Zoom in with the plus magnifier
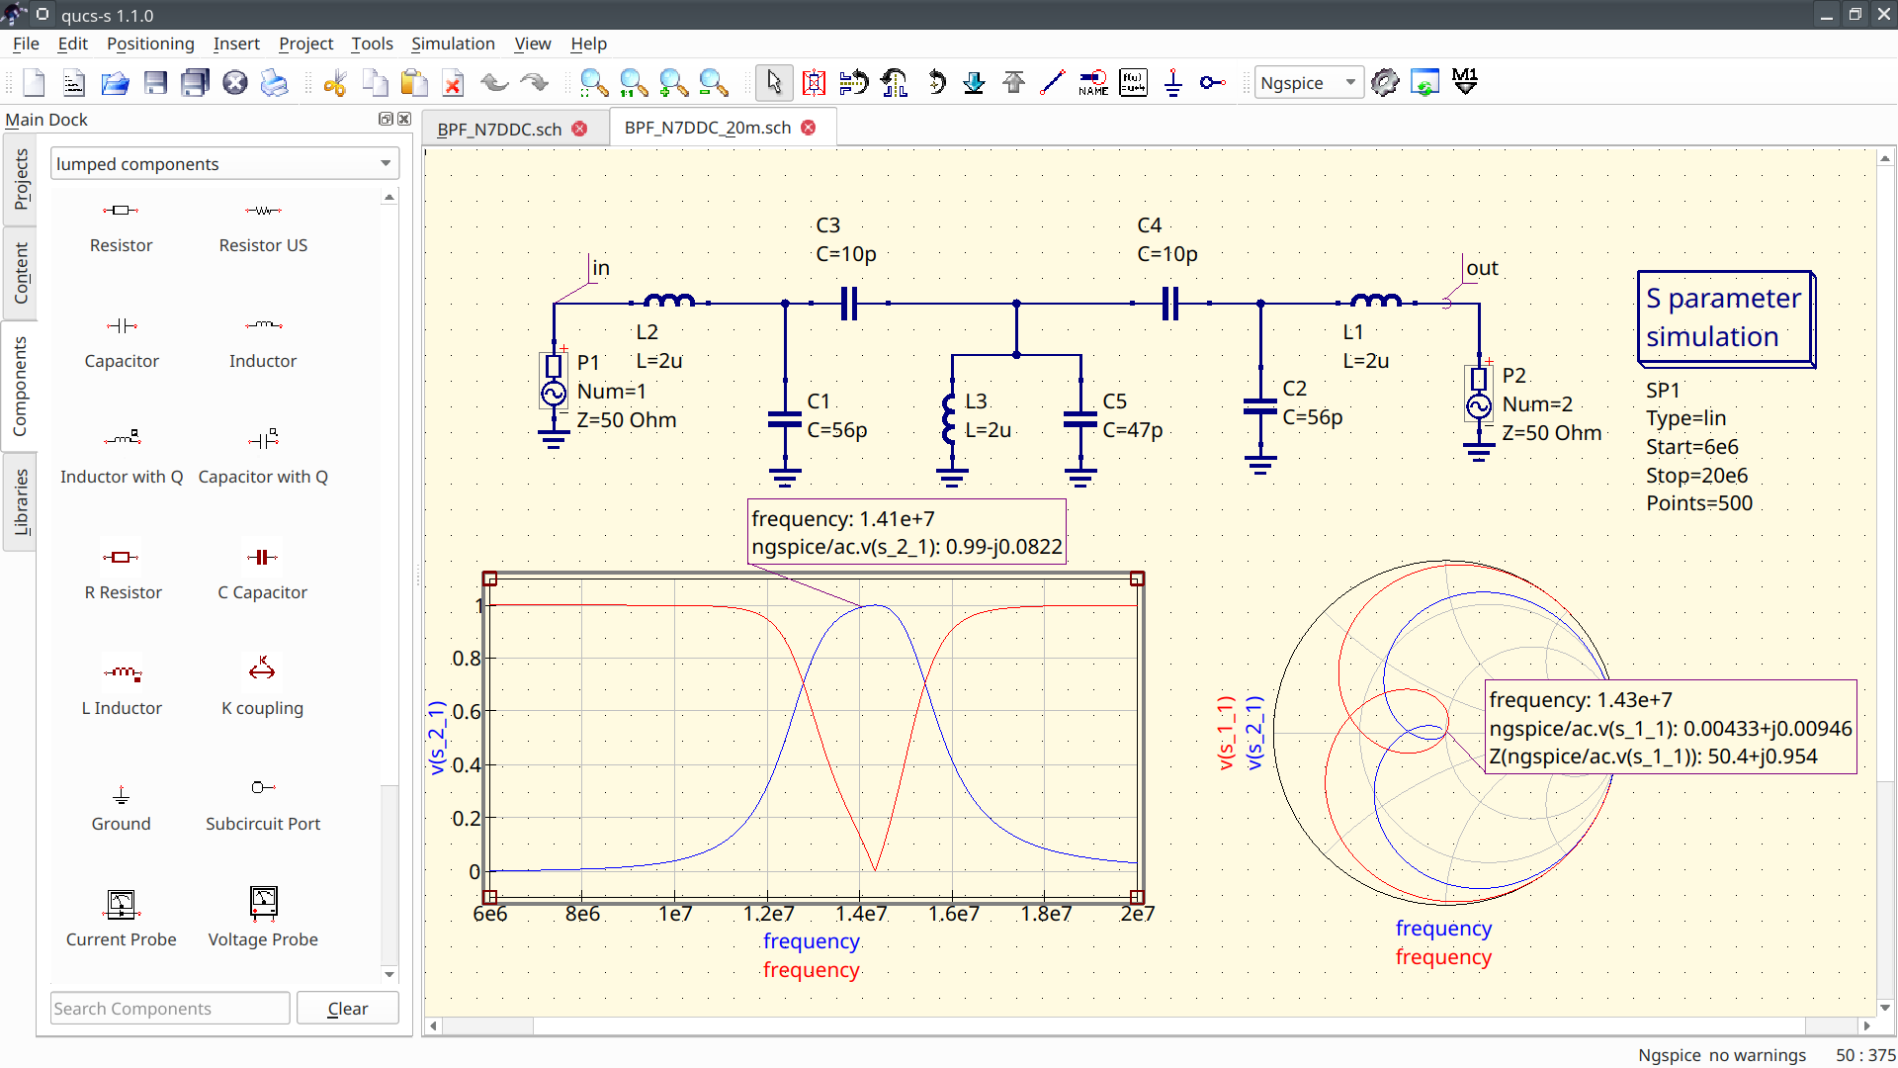This screenshot has width=1898, height=1068. tap(673, 83)
